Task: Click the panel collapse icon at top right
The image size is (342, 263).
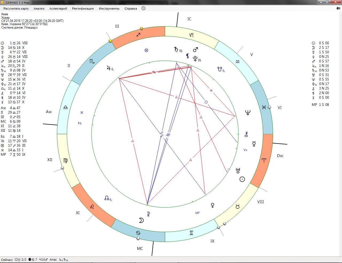Action: [338, 8]
